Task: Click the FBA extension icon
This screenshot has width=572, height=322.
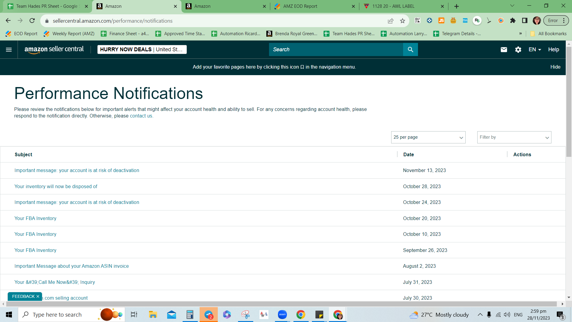Action: tap(465, 21)
